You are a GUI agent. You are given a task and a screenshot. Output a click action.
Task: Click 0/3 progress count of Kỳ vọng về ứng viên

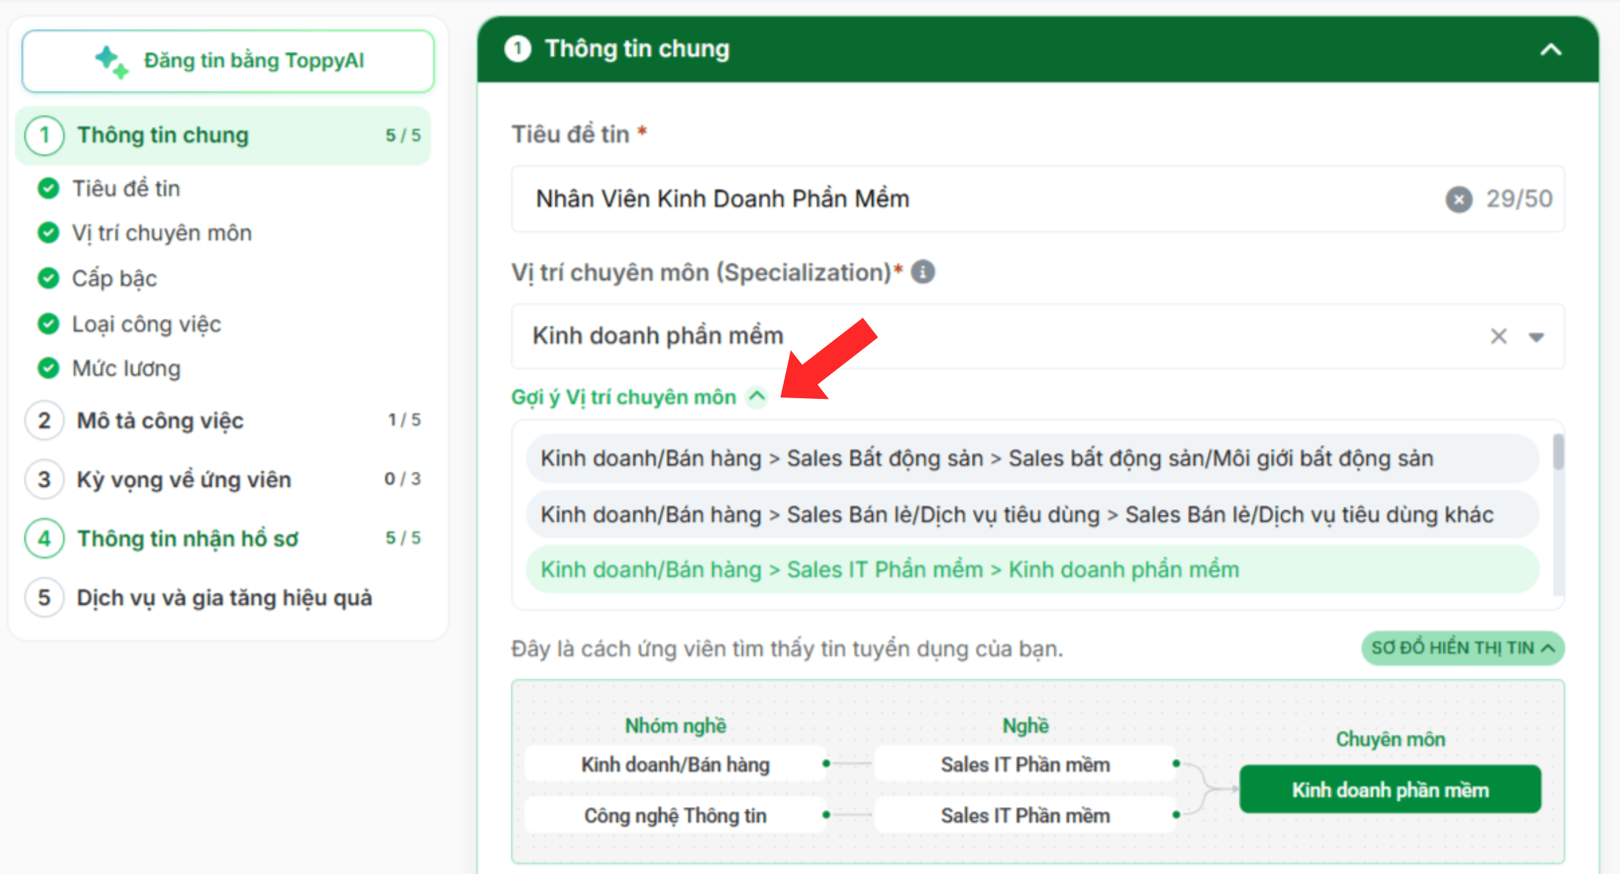[x=402, y=479]
